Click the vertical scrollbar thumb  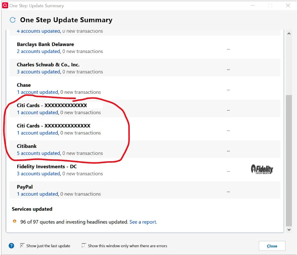click(x=289, y=161)
